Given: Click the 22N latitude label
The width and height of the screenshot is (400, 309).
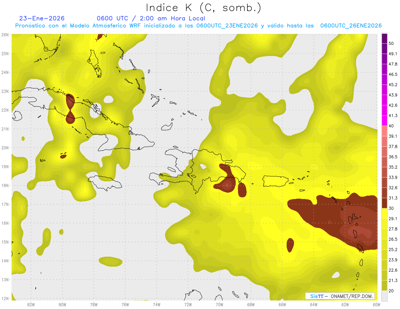Looking at the screenshot, I should click(x=5, y=110).
